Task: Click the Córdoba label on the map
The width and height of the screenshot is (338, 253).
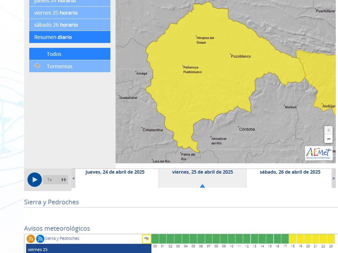Action: click(x=247, y=129)
